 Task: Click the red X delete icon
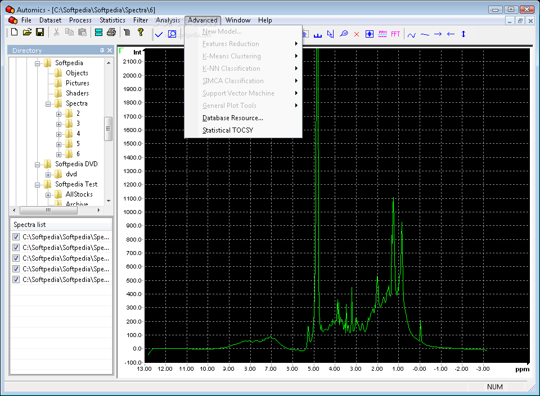(x=357, y=34)
